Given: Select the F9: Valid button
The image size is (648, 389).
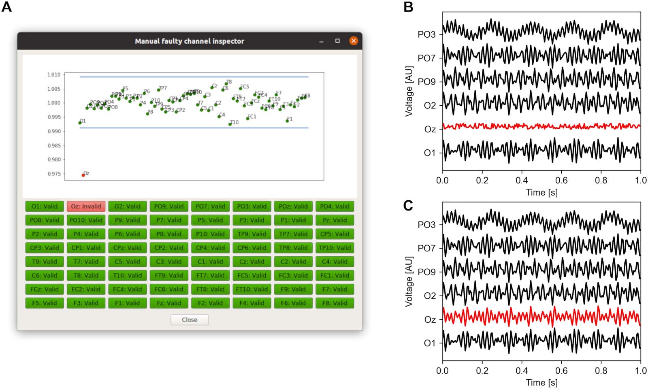Looking at the screenshot, I should point(293,289).
